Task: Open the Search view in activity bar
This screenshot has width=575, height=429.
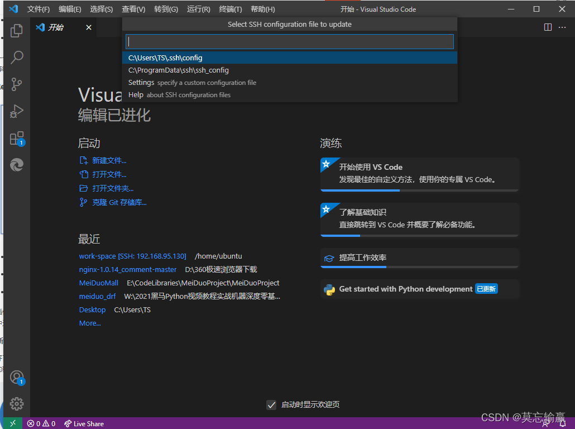Action: point(17,57)
